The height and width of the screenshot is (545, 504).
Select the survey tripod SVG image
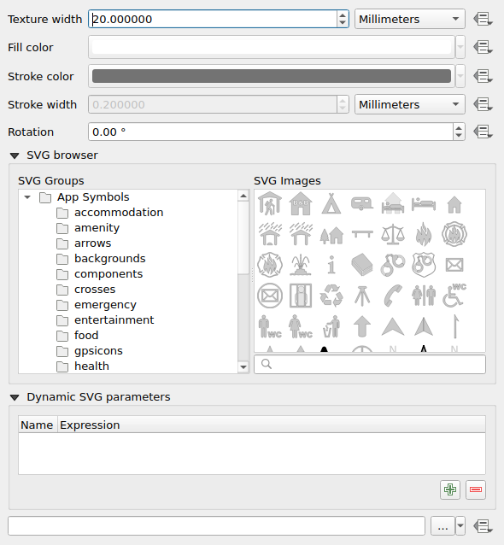pos(362,296)
